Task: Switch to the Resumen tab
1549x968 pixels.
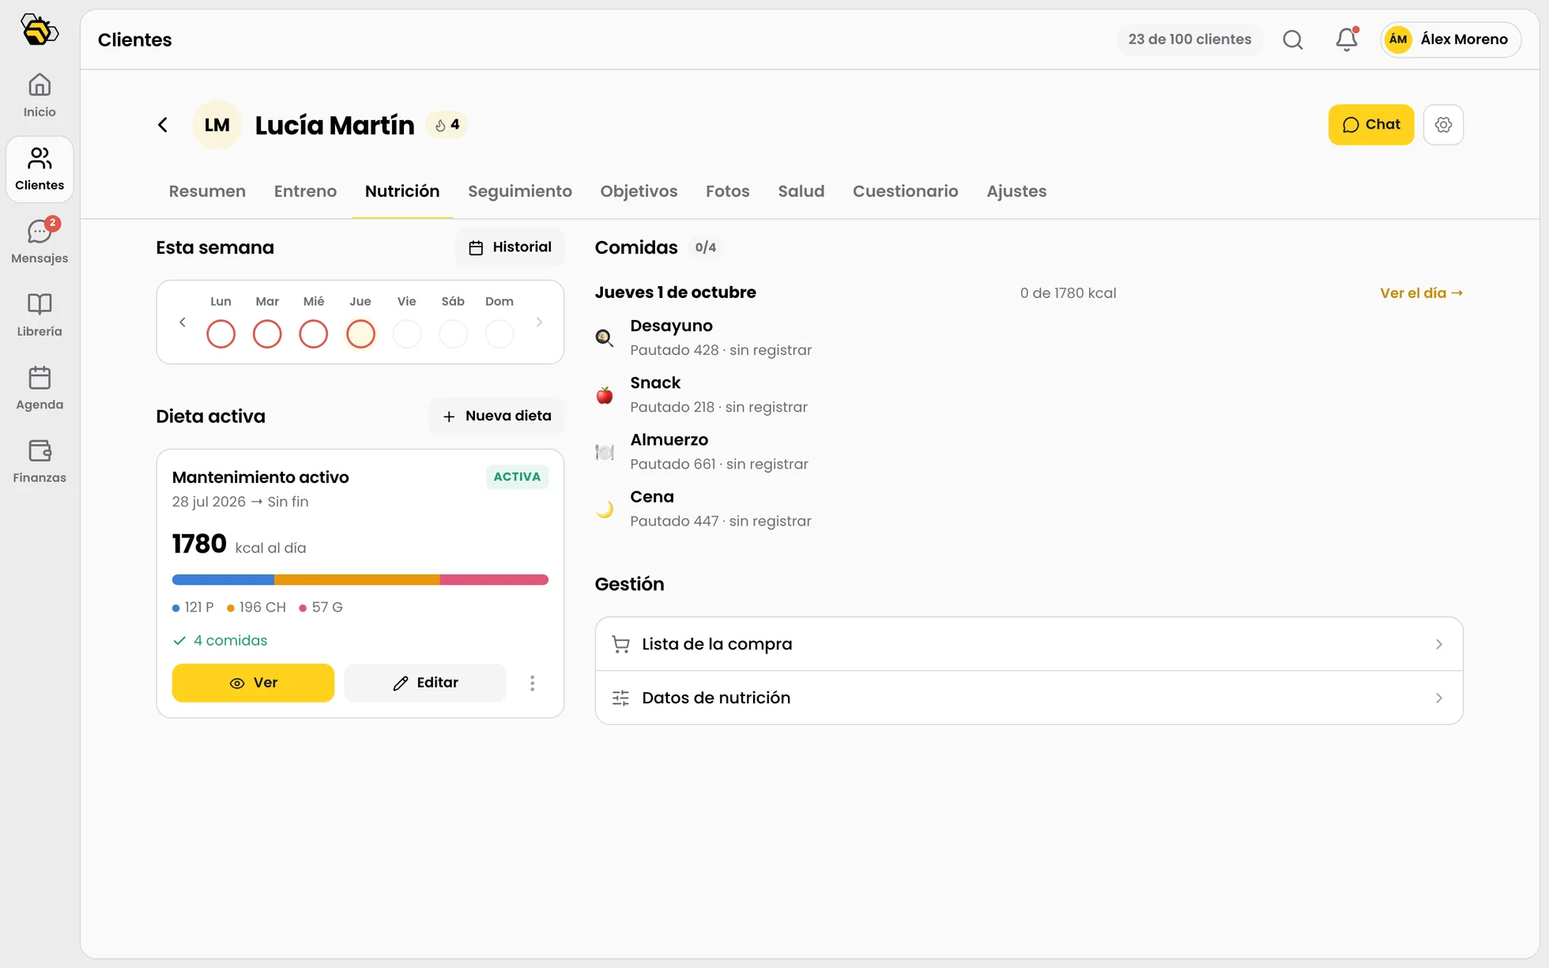Action: (207, 191)
